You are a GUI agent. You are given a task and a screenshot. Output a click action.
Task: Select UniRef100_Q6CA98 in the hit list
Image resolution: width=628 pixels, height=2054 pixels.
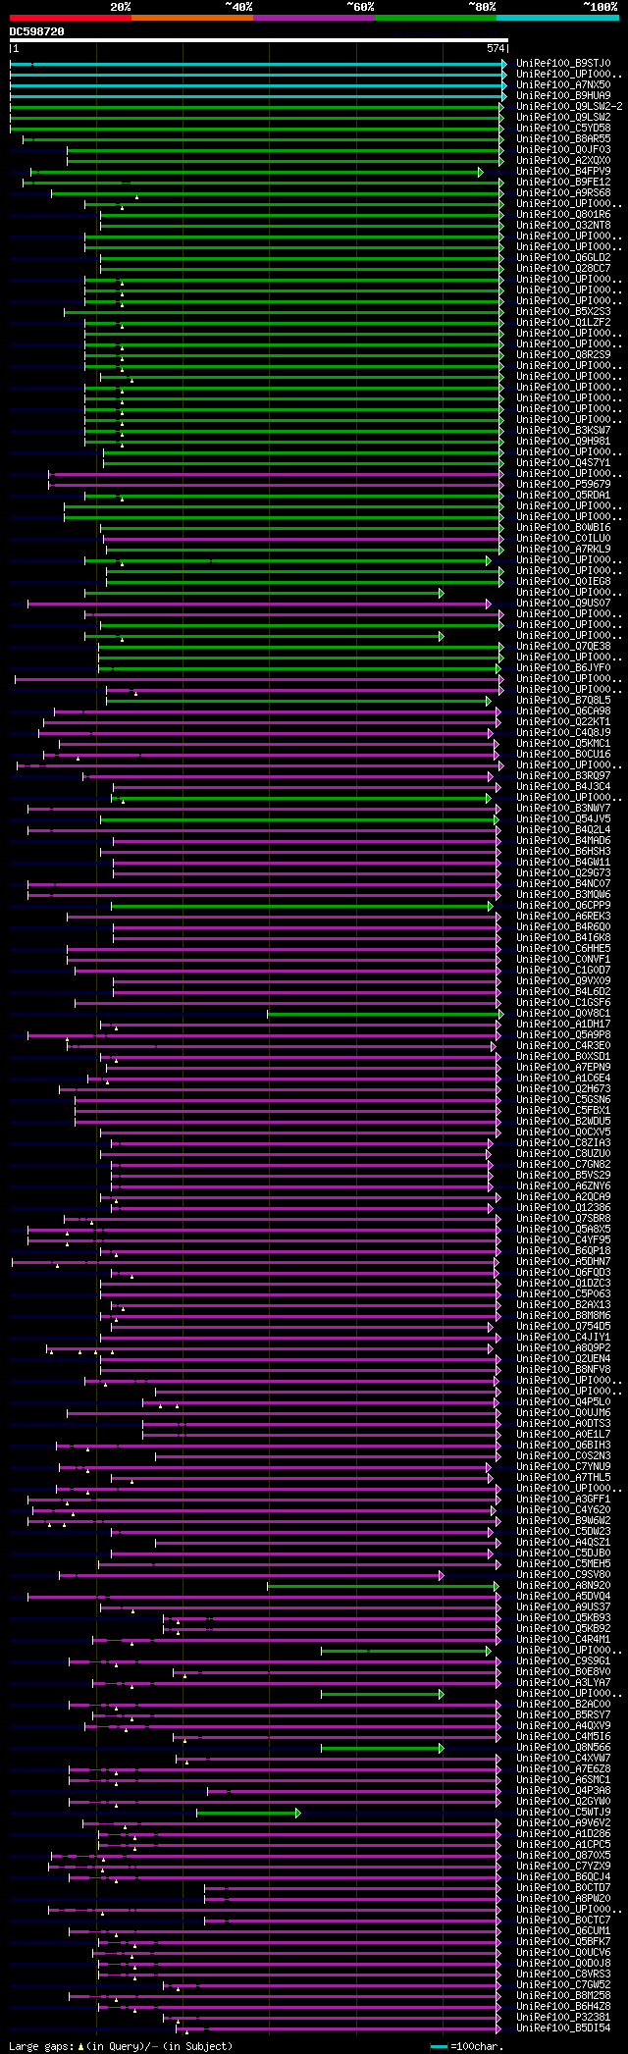pos(563,711)
